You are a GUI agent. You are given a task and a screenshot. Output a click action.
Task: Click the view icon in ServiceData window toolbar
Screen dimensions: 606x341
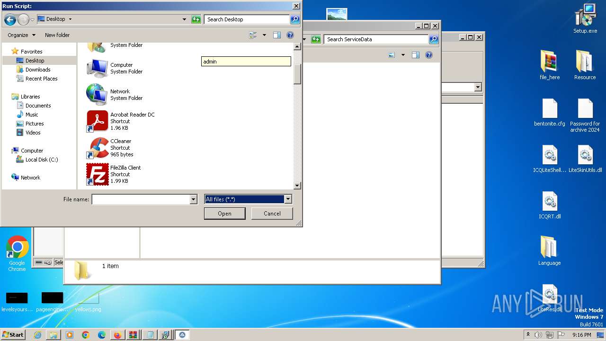pos(392,55)
